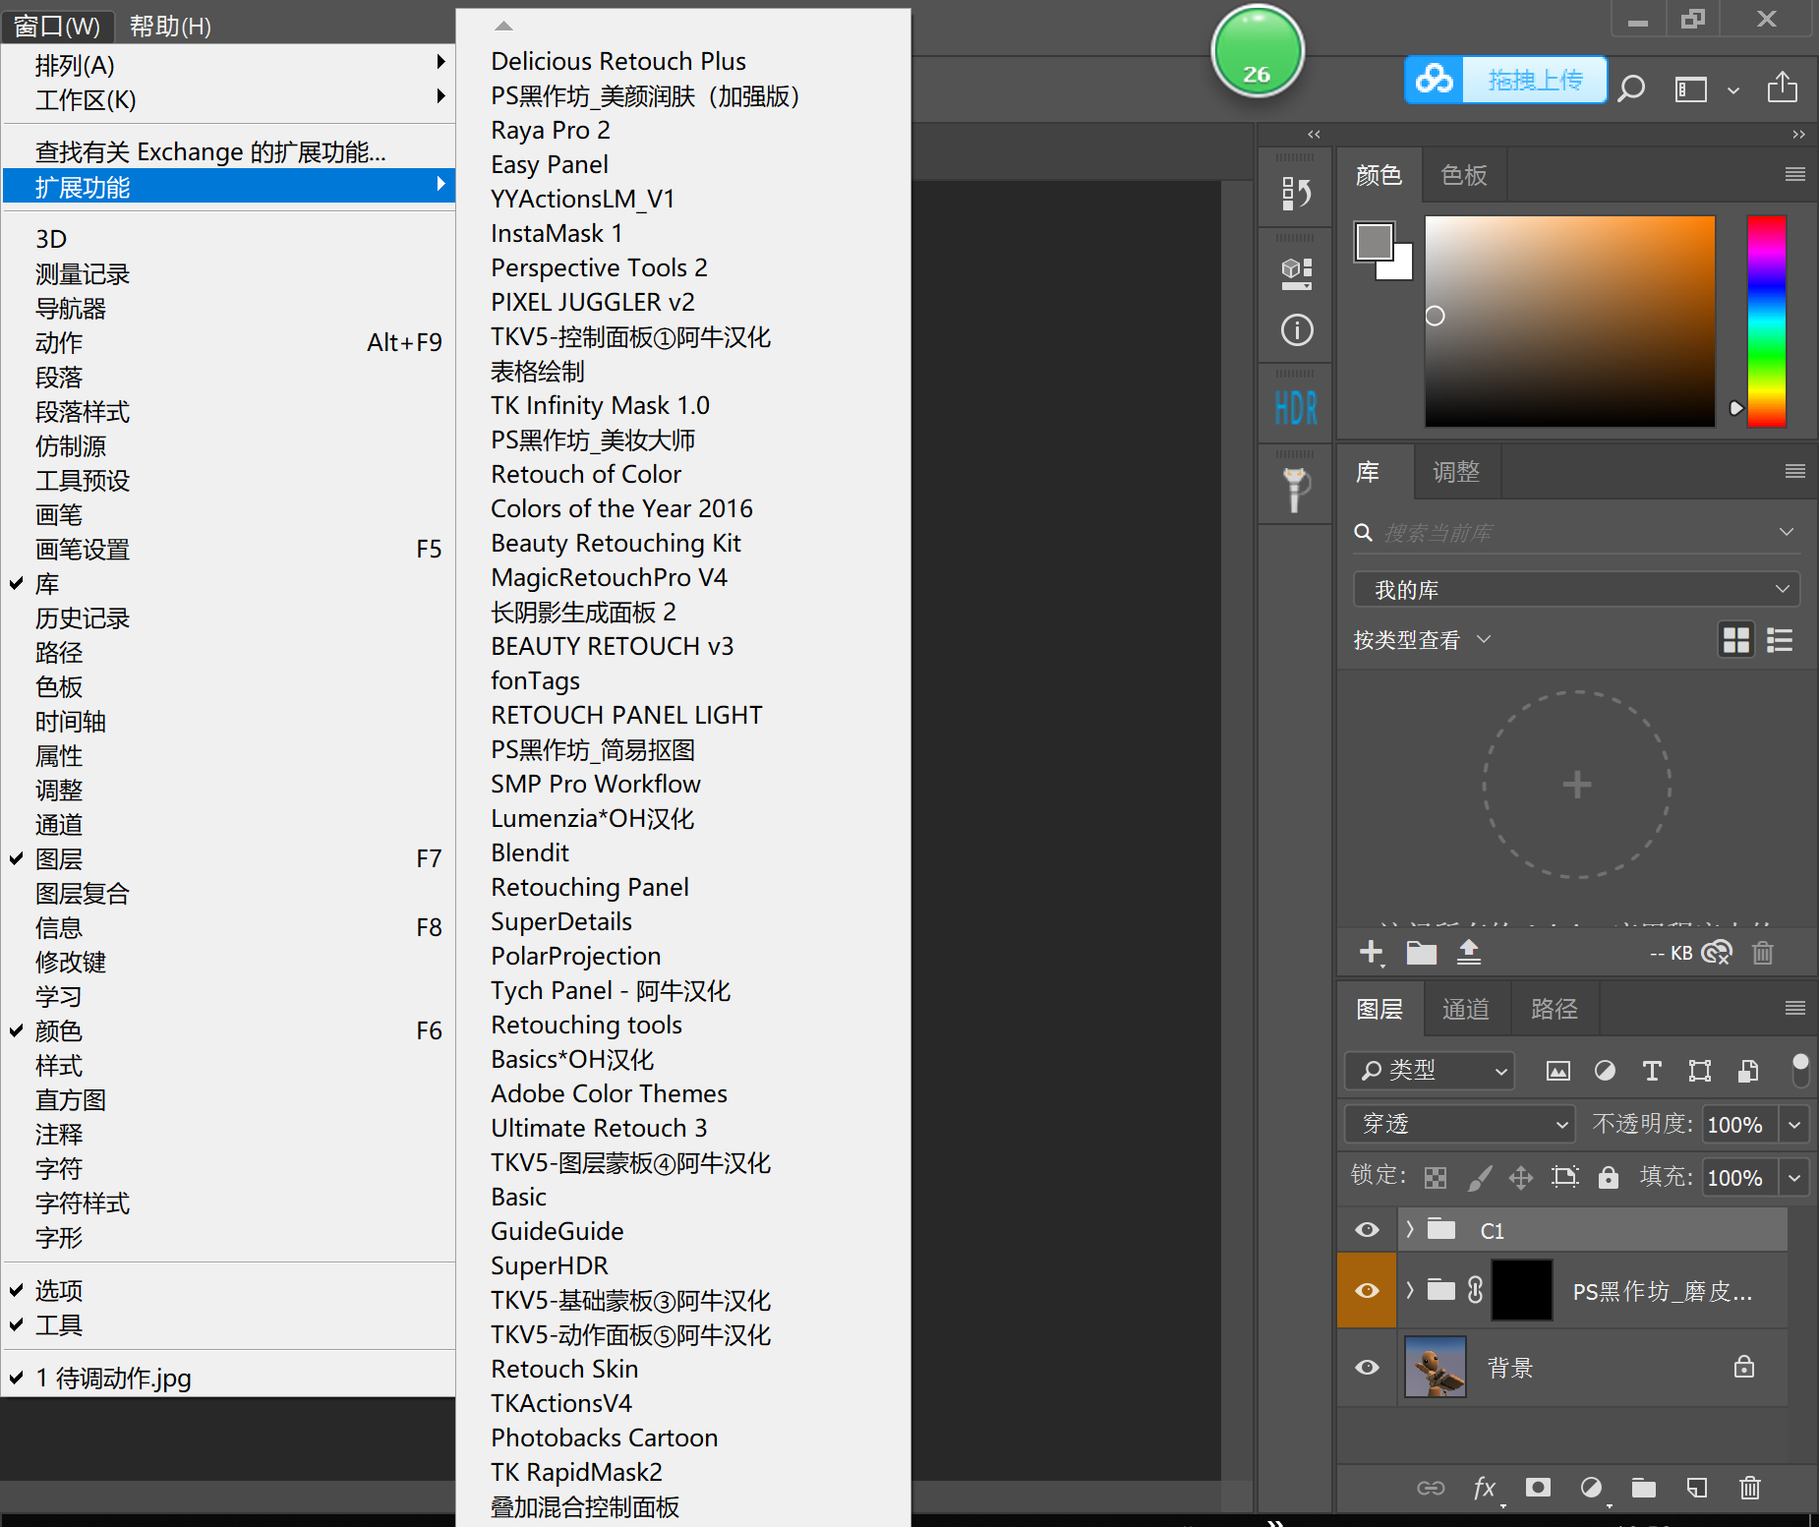
Task: Open the opacity 100% dropdown arrow
Action: [1794, 1124]
